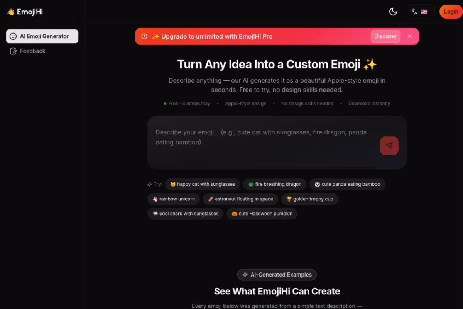Click the See What EmojiHi Can Create heading
The image size is (463, 309).
(277, 291)
